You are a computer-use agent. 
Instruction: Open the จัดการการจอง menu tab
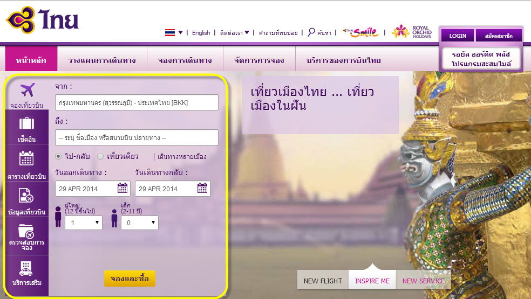point(259,60)
